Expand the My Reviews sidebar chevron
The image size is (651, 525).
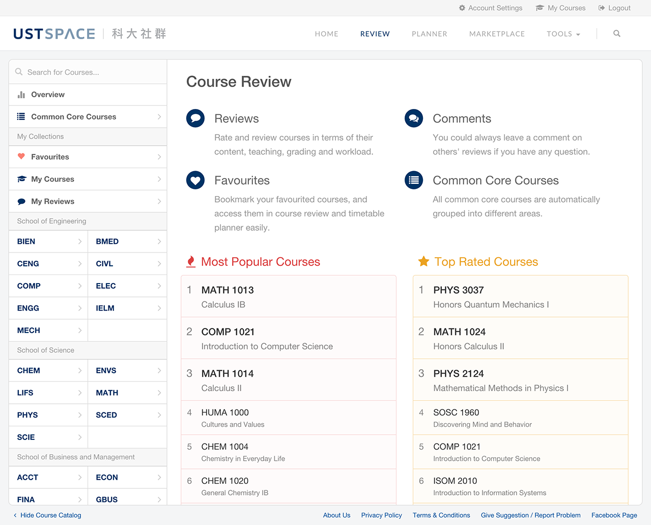159,202
